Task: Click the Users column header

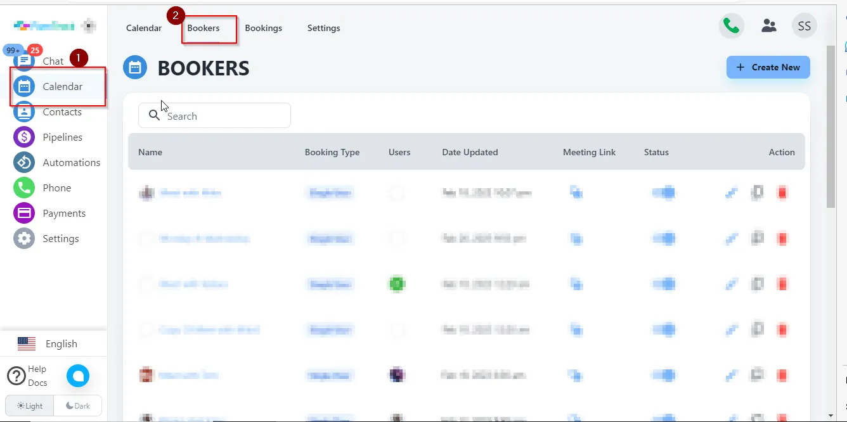Action: click(399, 152)
